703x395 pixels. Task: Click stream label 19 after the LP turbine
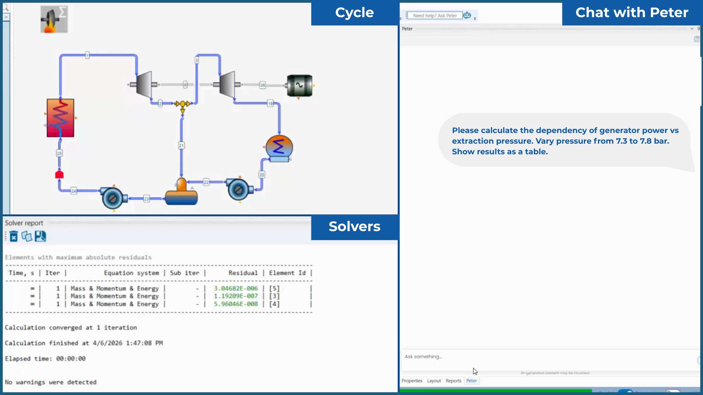pos(270,103)
